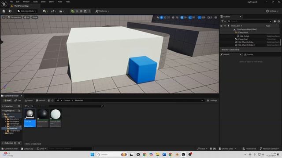282x158 pixels.
Task: Toggle grid snapping in viewport
Action: (x=182, y=18)
